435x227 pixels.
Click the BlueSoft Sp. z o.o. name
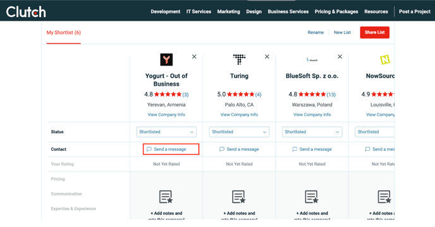click(x=312, y=76)
